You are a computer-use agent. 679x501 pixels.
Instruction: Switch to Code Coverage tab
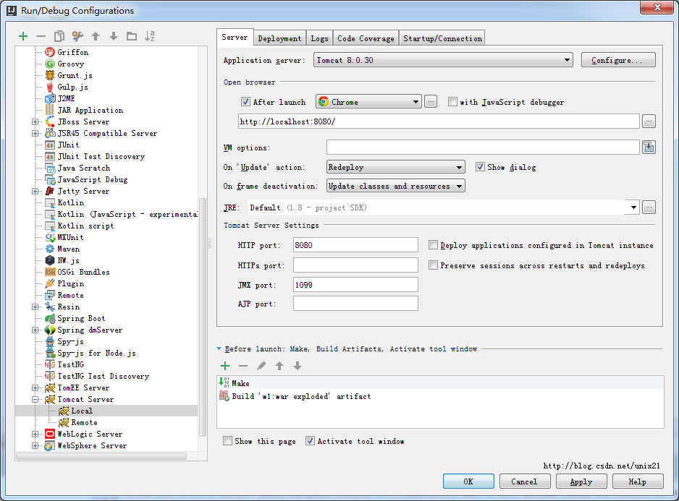coord(366,38)
